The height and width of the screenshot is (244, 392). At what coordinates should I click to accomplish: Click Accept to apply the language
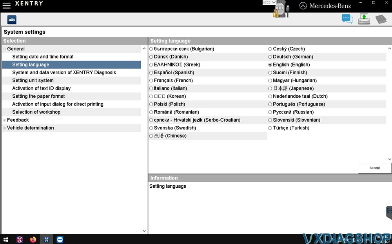click(374, 168)
